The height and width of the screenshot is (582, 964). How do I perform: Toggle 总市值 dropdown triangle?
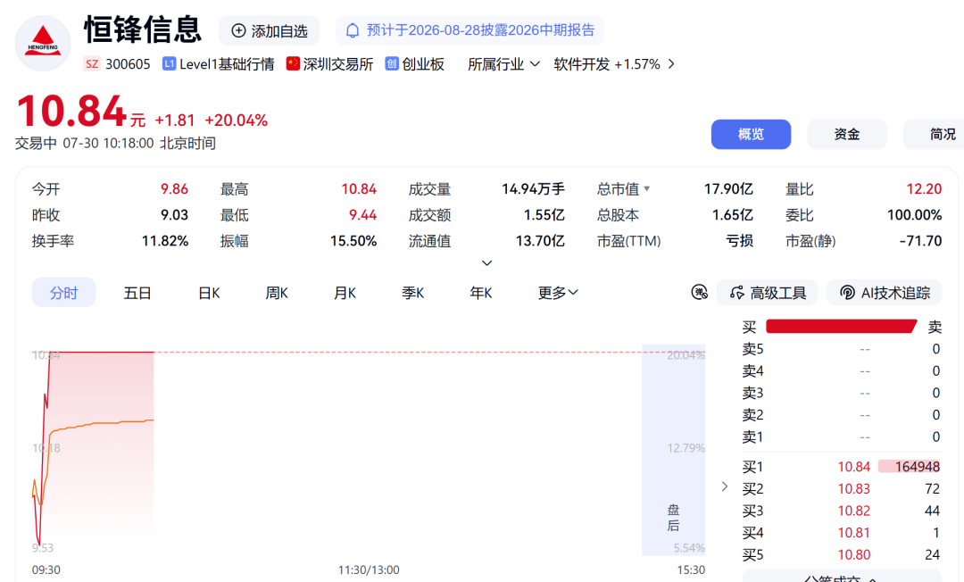pos(647,188)
